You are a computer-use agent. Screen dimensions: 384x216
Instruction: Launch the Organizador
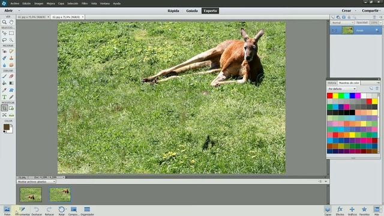87,211
